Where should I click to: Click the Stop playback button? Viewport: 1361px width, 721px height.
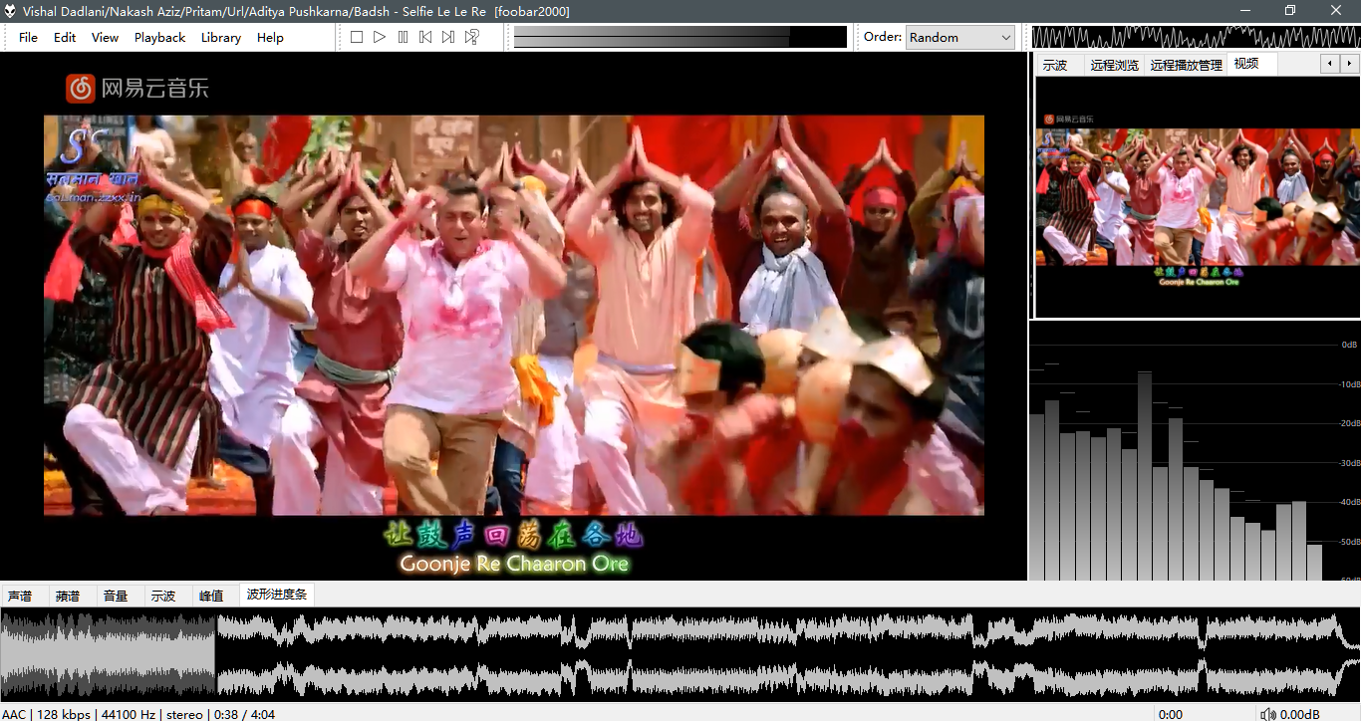click(357, 37)
